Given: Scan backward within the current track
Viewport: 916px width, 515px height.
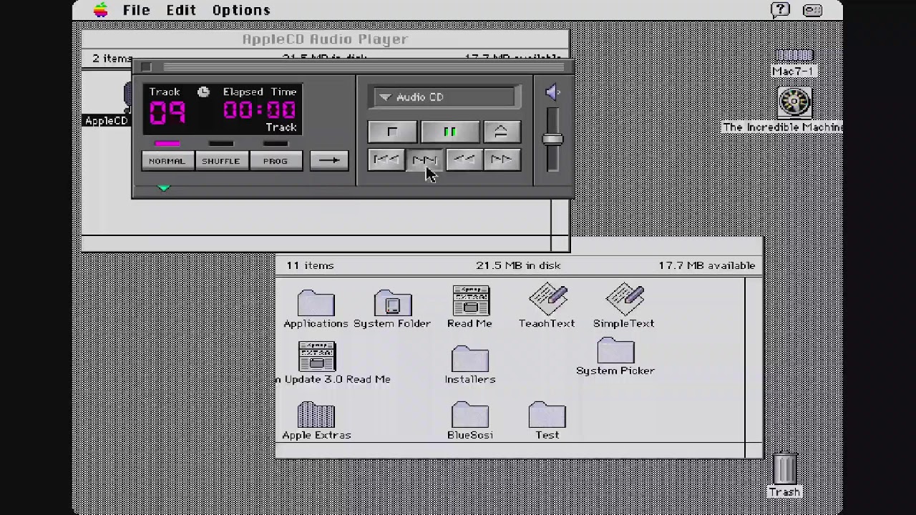Looking at the screenshot, I should click(464, 160).
